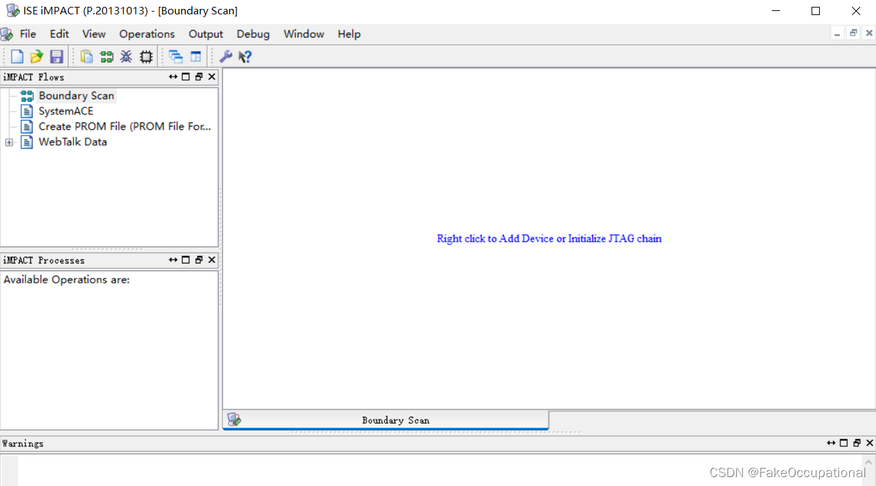Viewport: 876px width, 486px height.
Task: Click the green Initialize Chain toolbar icon
Action: pyautogui.click(x=106, y=57)
